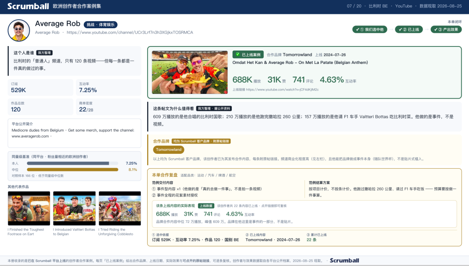Select the ③ 产出效果 step badge
The height and width of the screenshot is (266, 469).
tap(446, 29)
